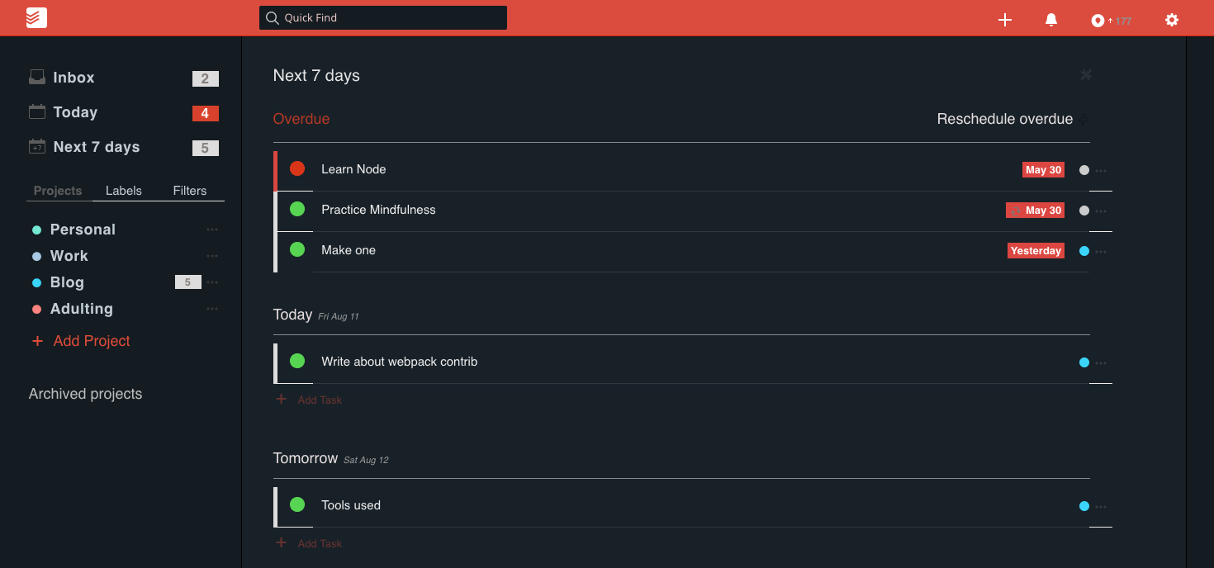Select the Today view icon
Screen dimensions: 1214x568
37,111
